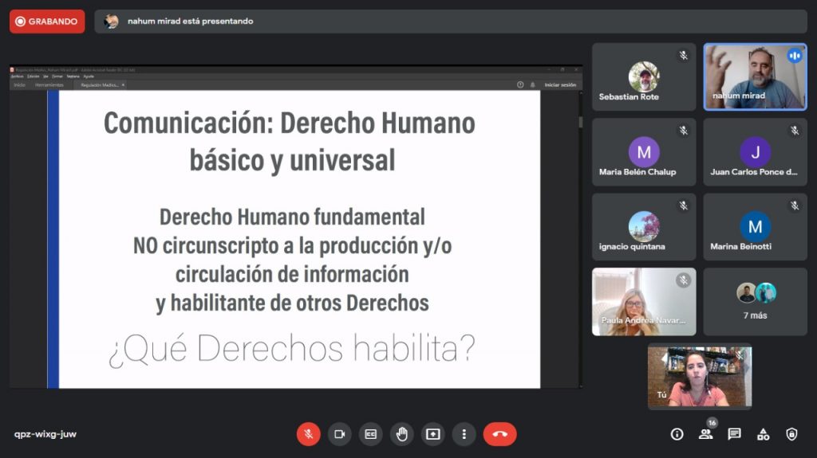
Task: Select nahum mirad's video tile
Action: [x=755, y=76]
